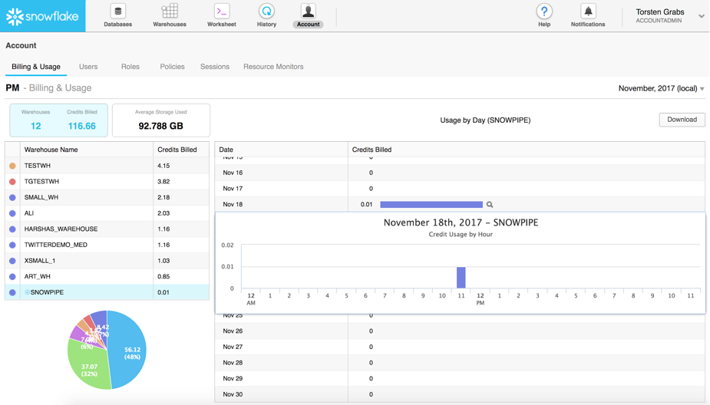Open the Roles tab
The image size is (710, 405).
pos(130,67)
